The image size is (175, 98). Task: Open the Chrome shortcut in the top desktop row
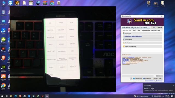pos(52,3)
